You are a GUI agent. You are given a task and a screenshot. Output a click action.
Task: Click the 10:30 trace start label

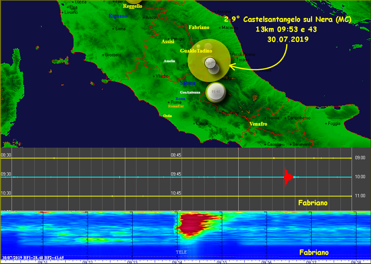[x=6, y=193]
